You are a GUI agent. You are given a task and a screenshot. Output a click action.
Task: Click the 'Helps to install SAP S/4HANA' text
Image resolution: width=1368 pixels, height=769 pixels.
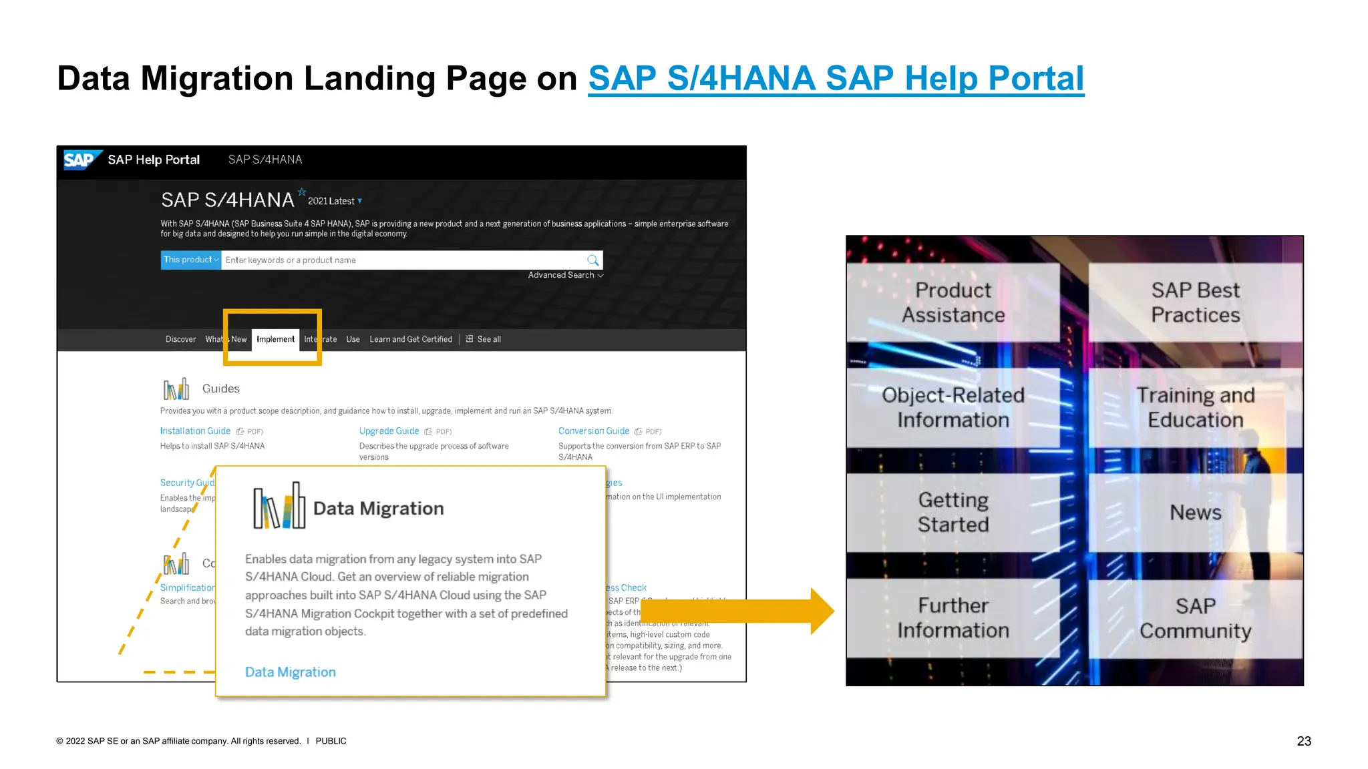point(212,446)
